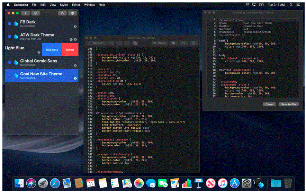Open the gear settings button in styles toolbar
306x194 pixels.
[x=72, y=13]
